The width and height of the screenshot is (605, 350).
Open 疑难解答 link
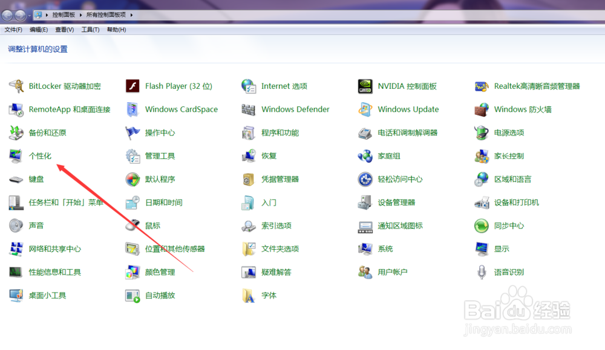276,272
